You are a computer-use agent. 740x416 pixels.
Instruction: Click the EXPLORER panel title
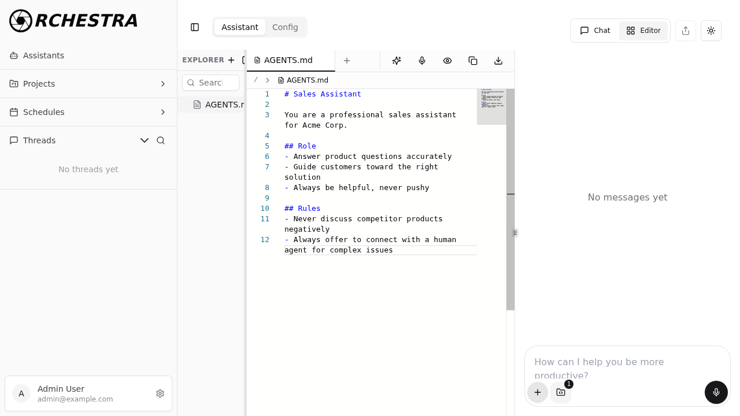coord(203,60)
